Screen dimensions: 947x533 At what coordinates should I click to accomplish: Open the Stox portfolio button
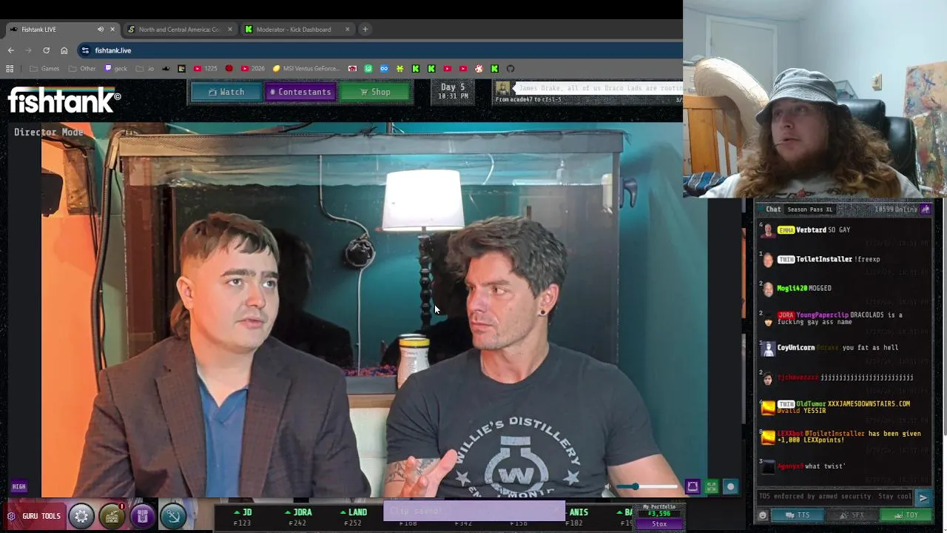tap(659, 524)
